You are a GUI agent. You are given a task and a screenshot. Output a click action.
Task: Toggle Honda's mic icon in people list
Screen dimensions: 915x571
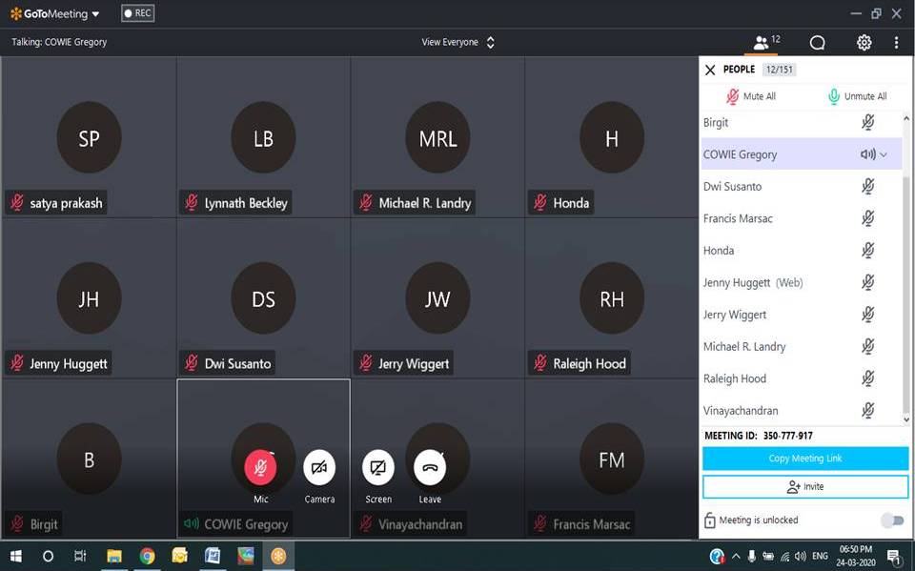867,251
